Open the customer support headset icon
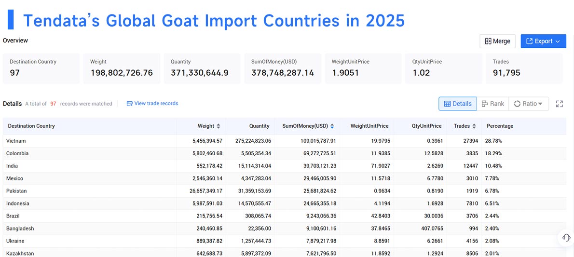This screenshot has height=257, width=574. (566, 238)
